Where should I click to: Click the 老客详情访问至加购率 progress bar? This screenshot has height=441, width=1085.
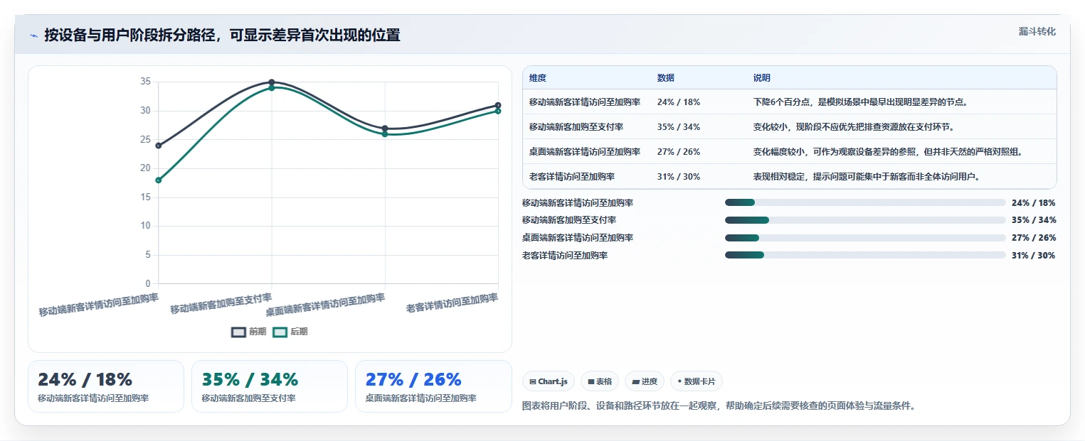coord(865,255)
